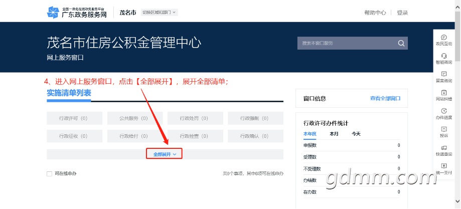
Task: Select 行政给付 (0) category
Action: [x=135, y=136]
